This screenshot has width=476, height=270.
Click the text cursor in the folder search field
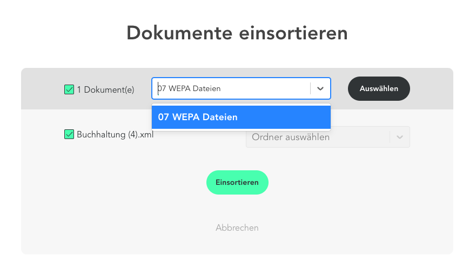[158, 89]
